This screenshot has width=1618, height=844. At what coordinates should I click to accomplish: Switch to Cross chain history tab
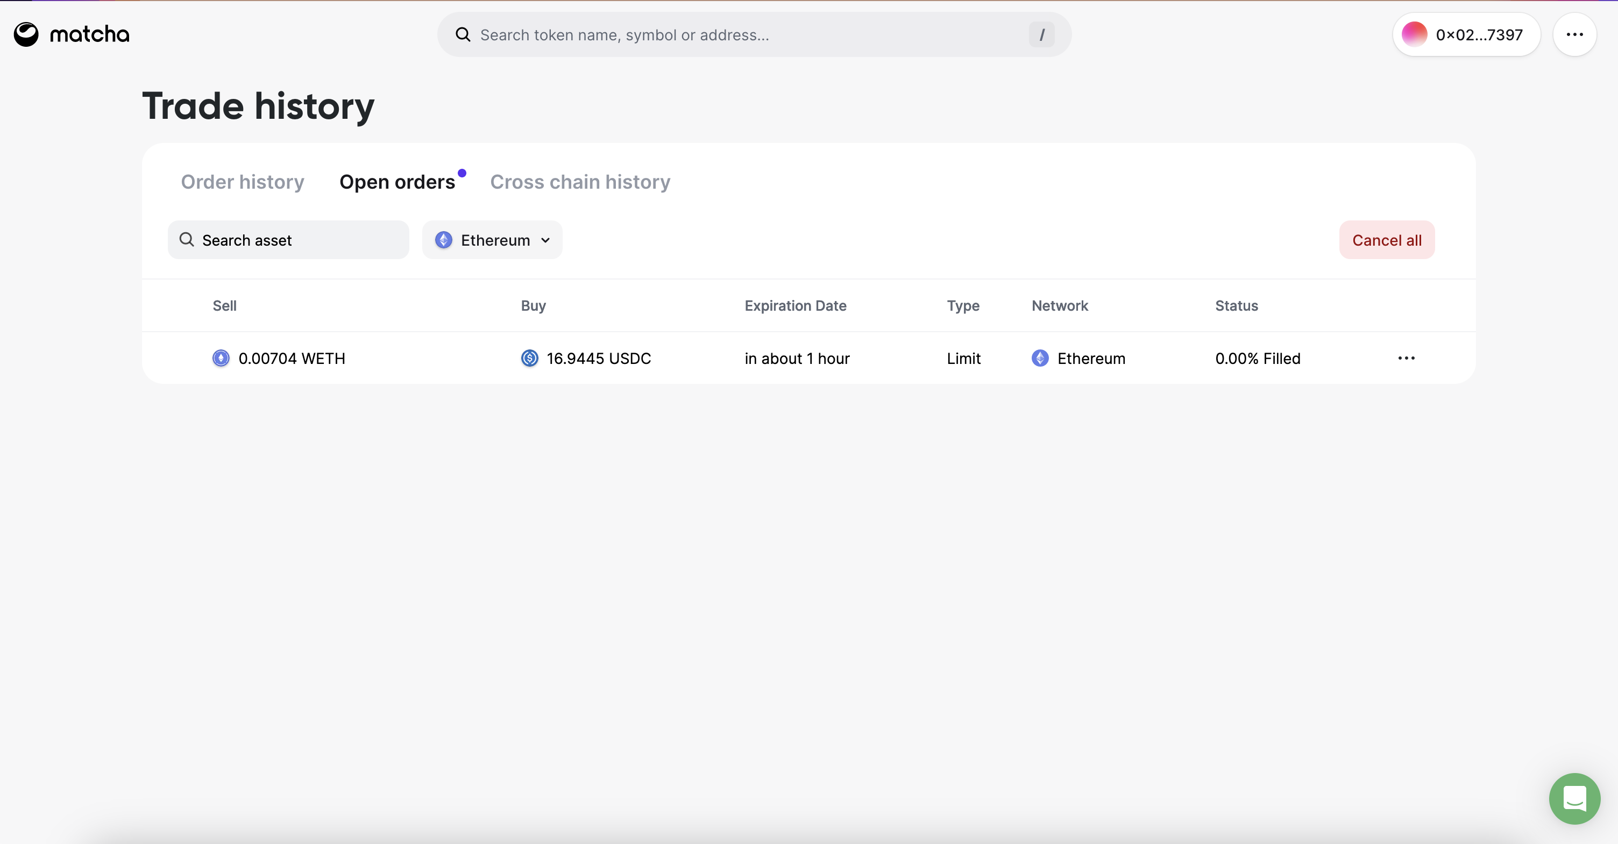pos(580,182)
